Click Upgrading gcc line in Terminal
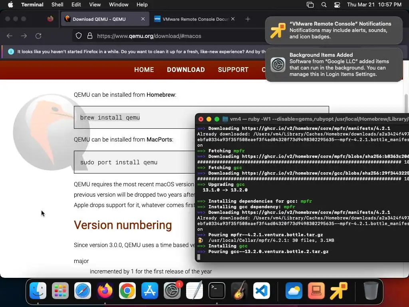The image size is (409, 307). tap(221, 184)
